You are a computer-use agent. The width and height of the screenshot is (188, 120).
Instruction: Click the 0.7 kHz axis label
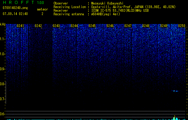click(2, 99)
